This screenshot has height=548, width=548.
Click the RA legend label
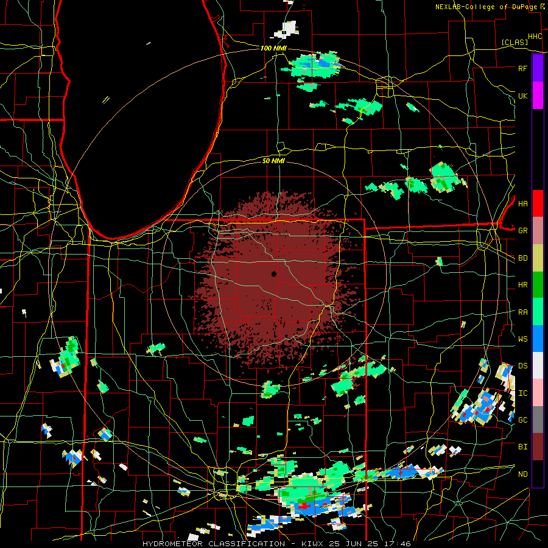[x=522, y=312]
